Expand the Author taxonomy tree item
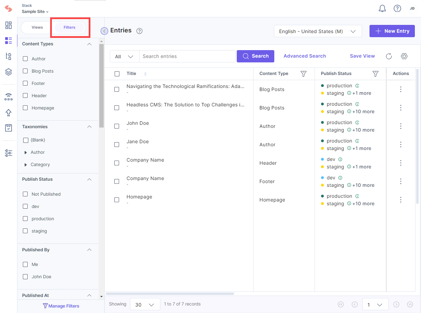Viewport: 421px width, 313px height. click(26, 152)
